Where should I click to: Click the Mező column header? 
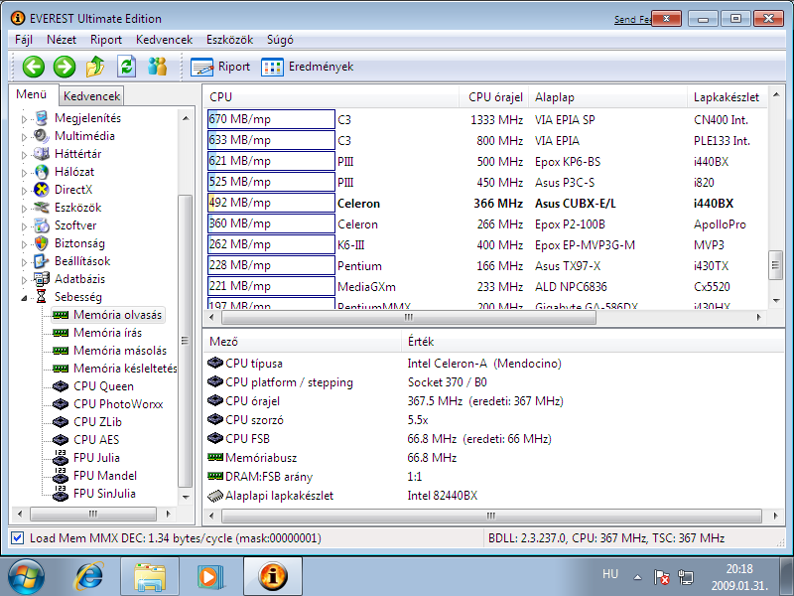(303, 341)
